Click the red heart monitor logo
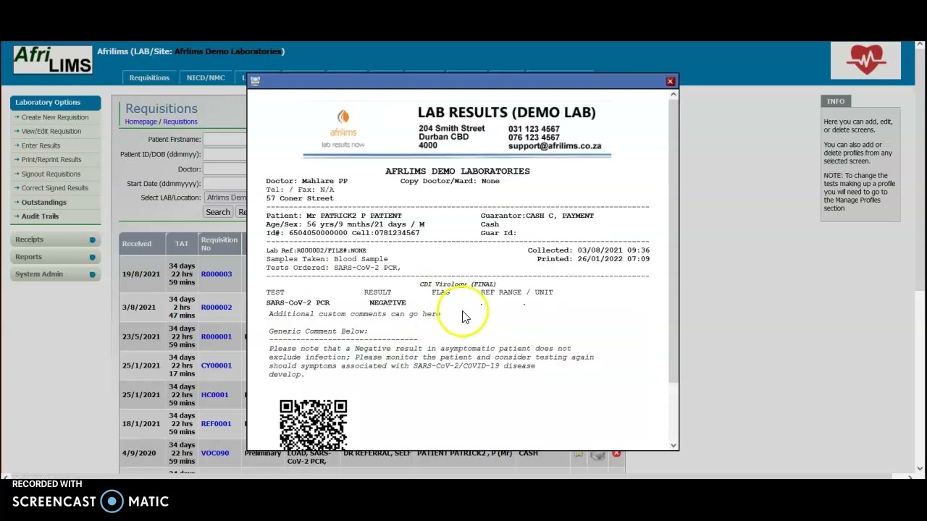Screen dimensions: 927x521 tap(865, 60)
